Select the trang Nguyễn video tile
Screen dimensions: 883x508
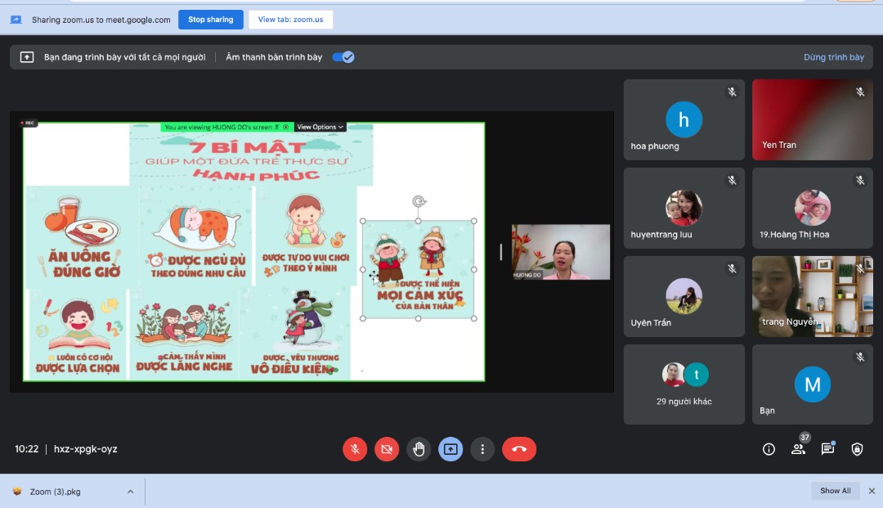[812, 296]
